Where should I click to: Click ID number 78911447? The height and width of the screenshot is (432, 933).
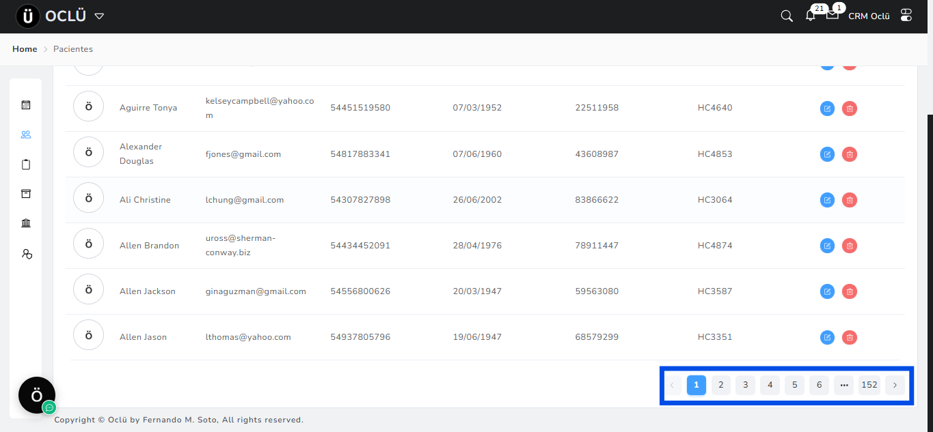pos(597,246)
